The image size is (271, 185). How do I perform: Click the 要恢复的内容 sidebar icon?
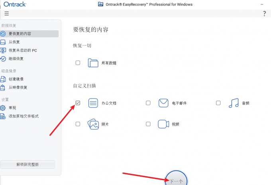tap(3, 34)
